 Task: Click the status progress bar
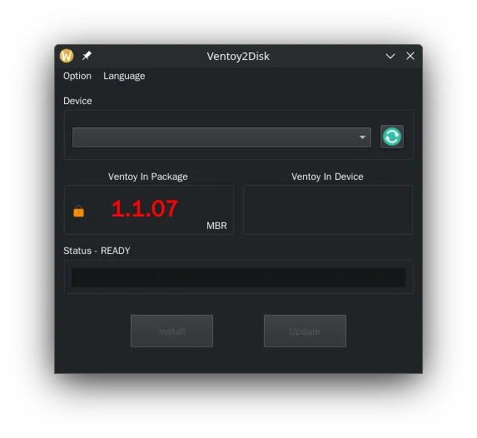click(x=238, y=277)
